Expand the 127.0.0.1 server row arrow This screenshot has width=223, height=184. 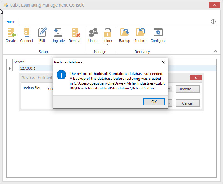click(x=10, y=68)
